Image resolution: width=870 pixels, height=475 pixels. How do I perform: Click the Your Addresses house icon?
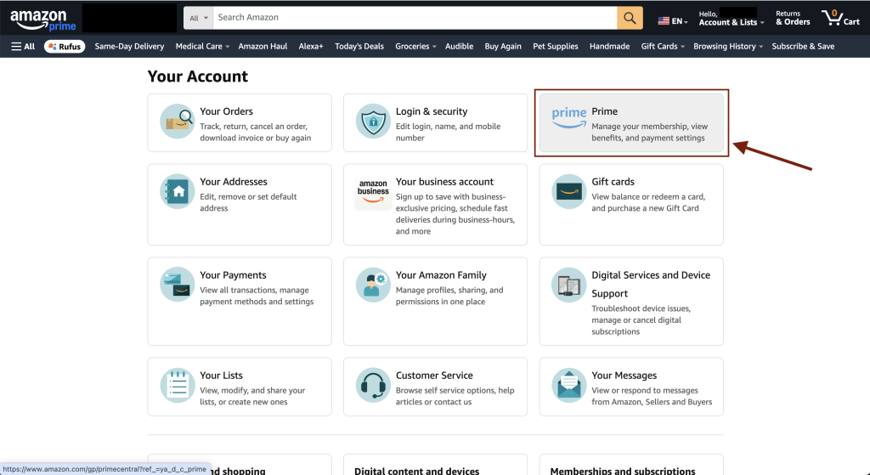178,191
